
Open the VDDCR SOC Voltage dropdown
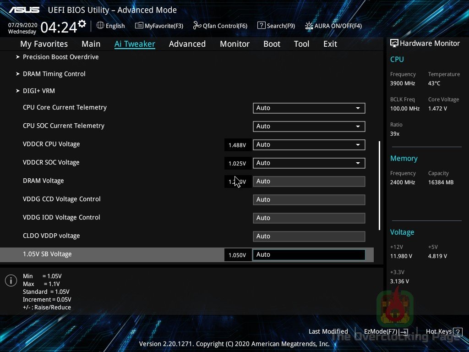309,163
